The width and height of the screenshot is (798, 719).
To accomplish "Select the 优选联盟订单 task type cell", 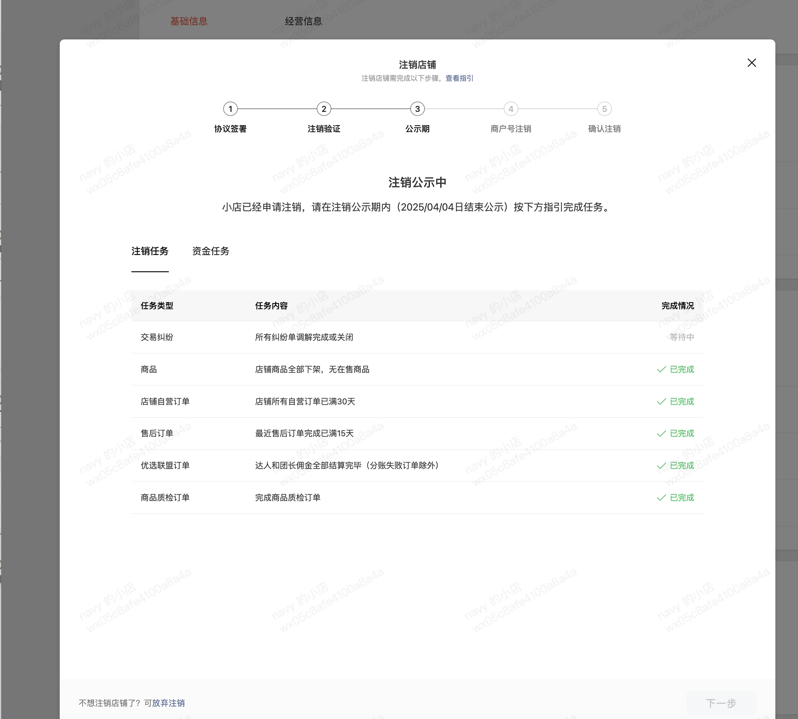I will pyautogui.click(x=165, y=465).
